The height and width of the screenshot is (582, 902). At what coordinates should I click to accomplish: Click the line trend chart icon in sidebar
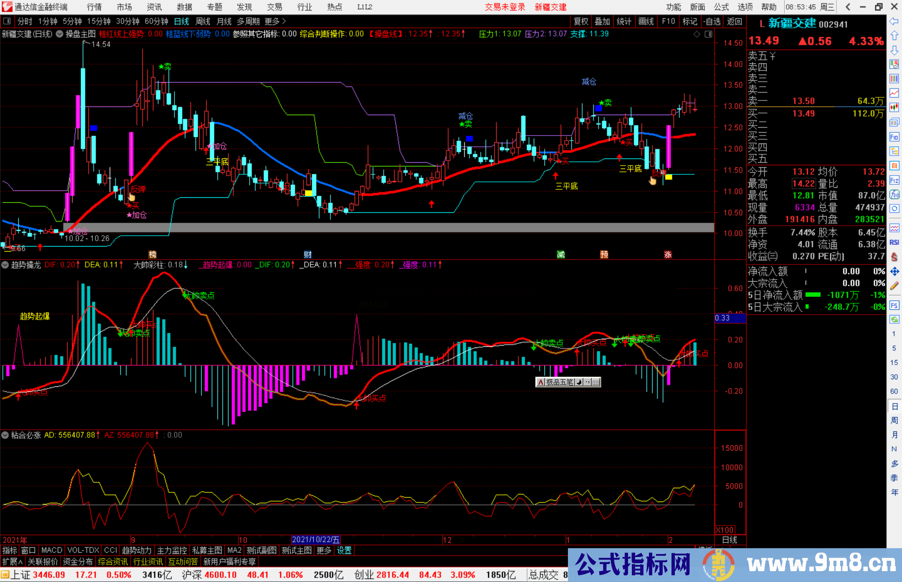894,93
